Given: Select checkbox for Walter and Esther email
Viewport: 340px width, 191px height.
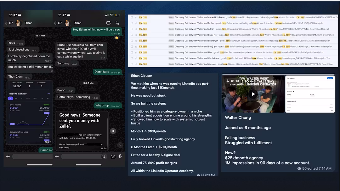Looking at the screenshot, I should [x=132, y=23].
